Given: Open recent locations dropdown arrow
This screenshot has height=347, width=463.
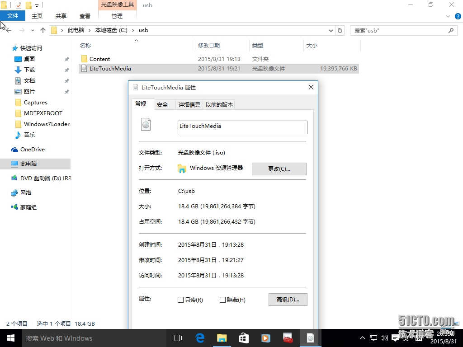Looking at the screenshot, I should tap(33, 30).
